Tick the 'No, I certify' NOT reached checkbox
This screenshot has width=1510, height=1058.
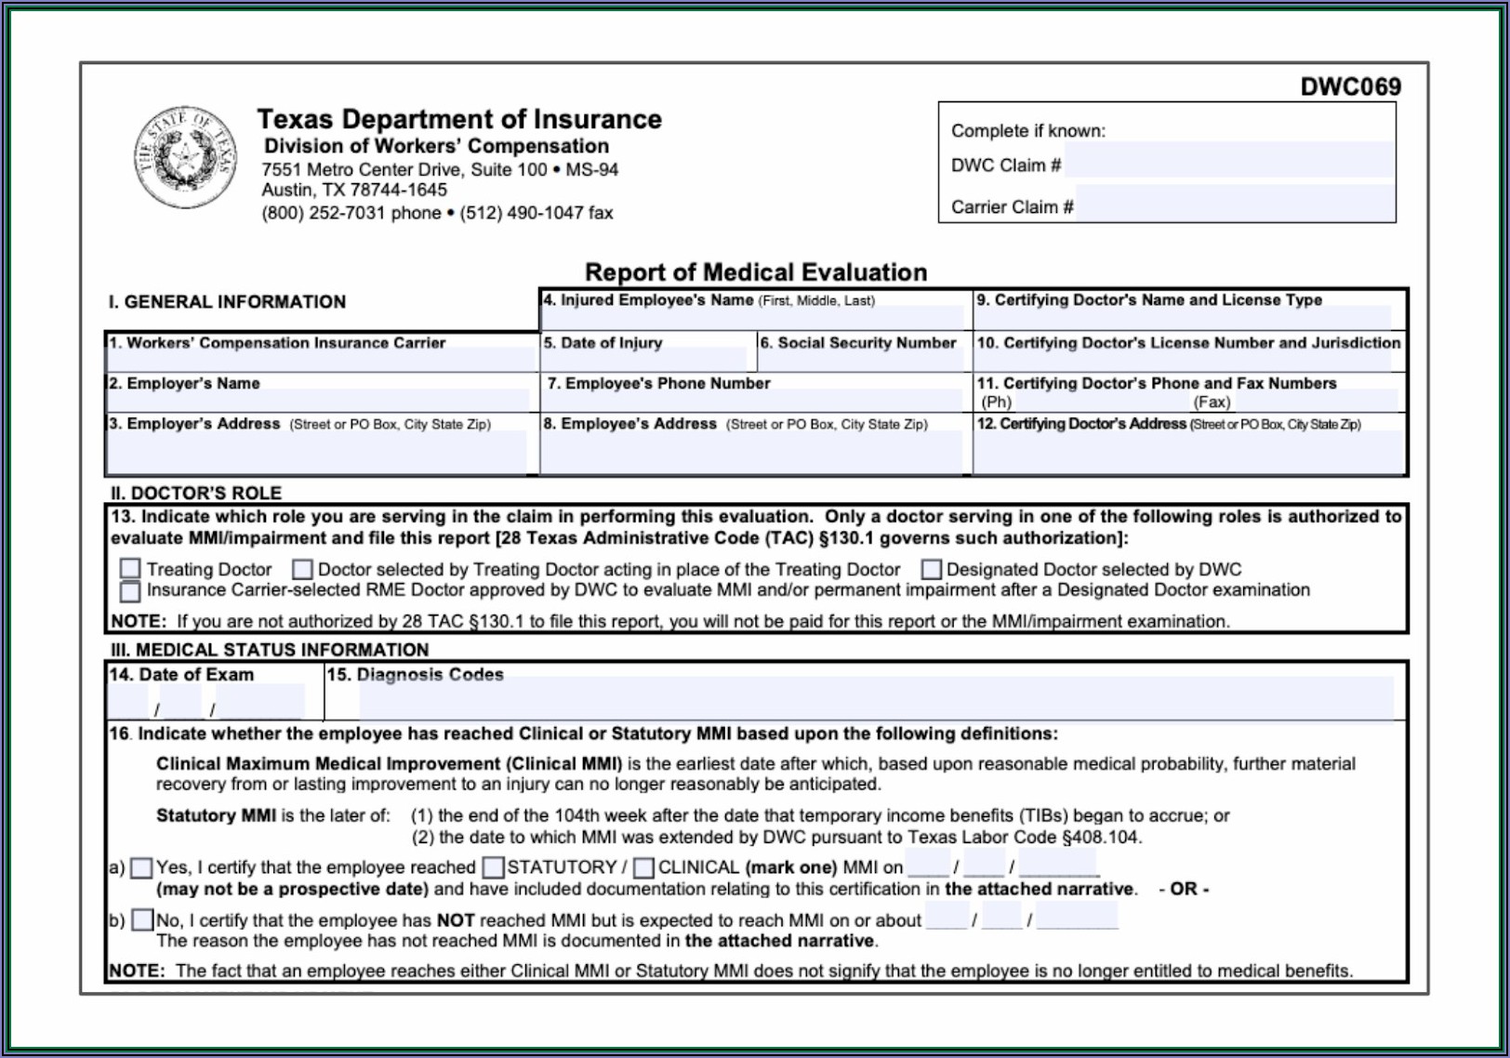(x=142, y=920)
